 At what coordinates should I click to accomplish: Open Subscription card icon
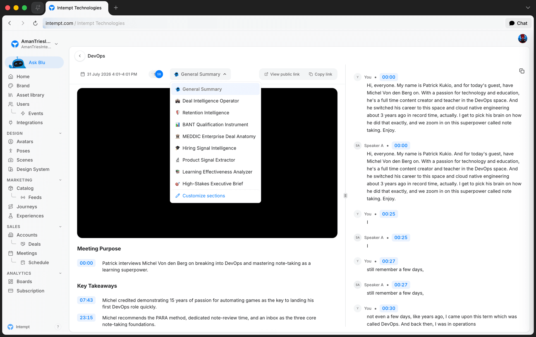click(x=11, y=291)
